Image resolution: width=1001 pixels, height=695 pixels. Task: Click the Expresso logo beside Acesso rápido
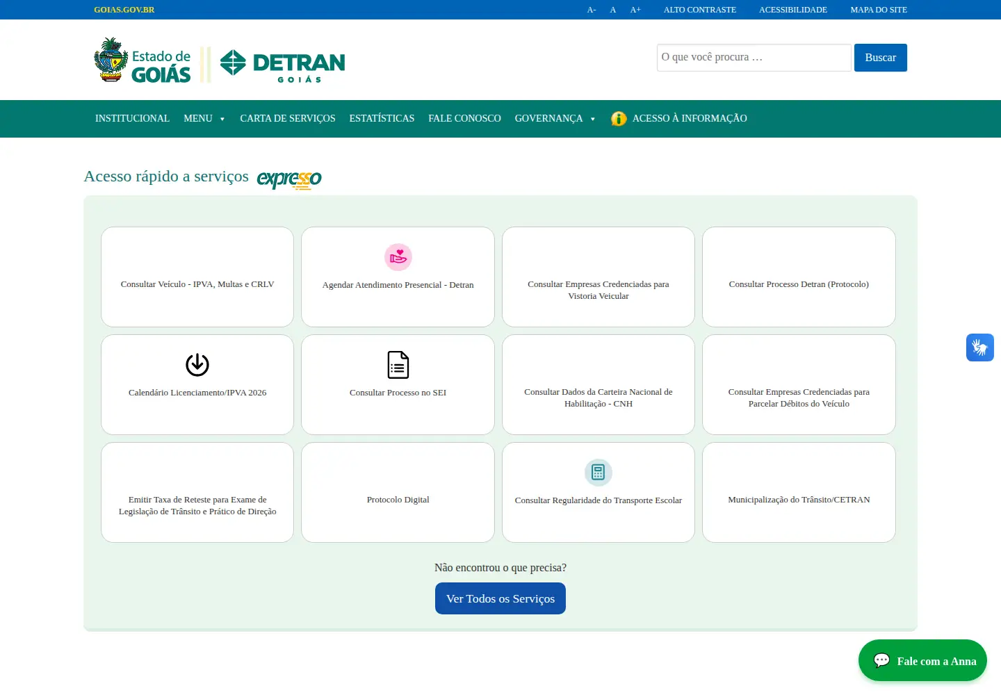click(289, 179)
